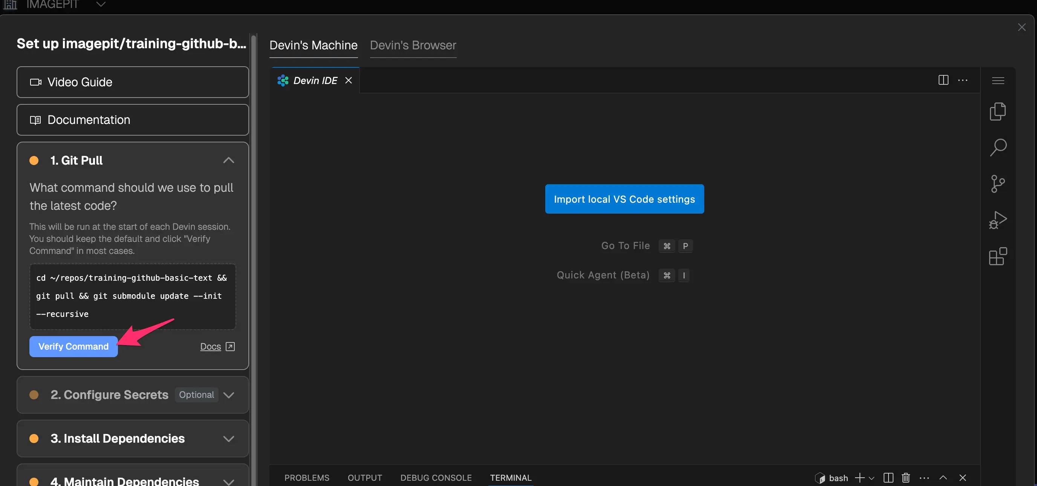The width and height of the screenshot is (1037, 486).
Task: Open the Extensions blocks icon
Action: (x=997, y=256)
